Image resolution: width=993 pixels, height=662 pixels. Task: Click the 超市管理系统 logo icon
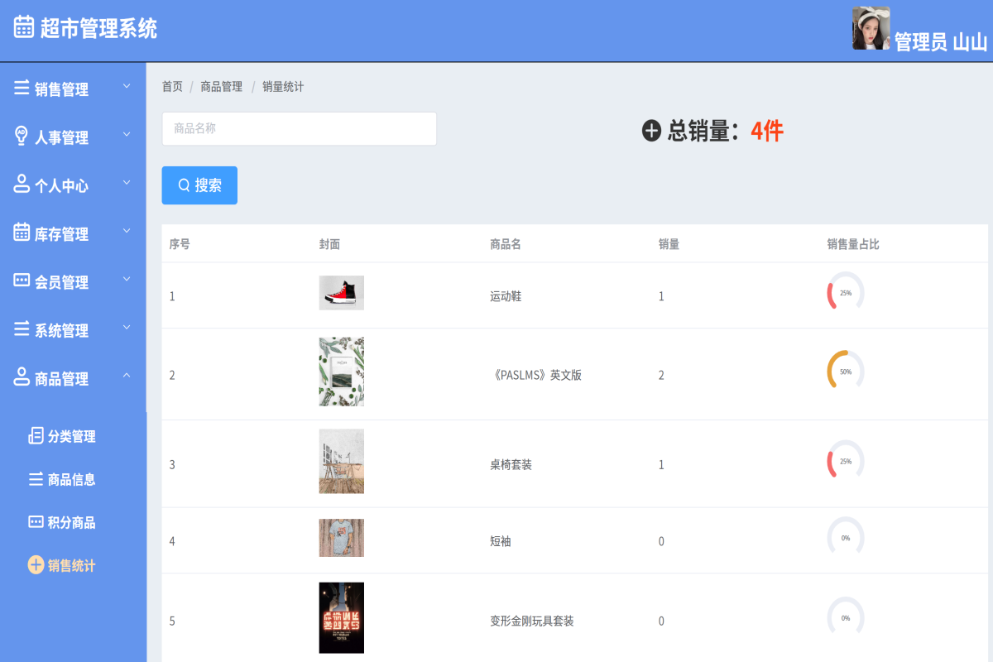point(24,25)
